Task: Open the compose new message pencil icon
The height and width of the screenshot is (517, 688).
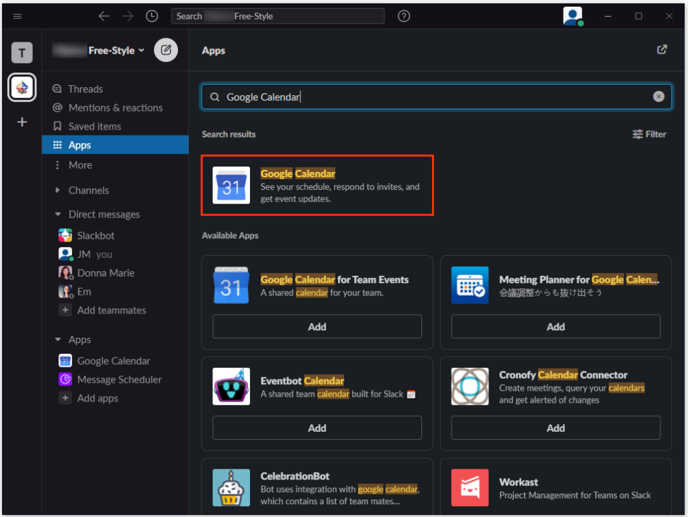Action: pos(165,50)
